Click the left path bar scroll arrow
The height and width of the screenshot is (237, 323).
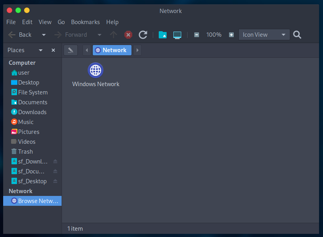pos(87,50)
